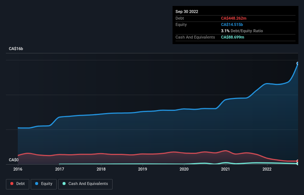
Task: Click the 2020 x-axis label
Action: pyautogui.click(x=184, y=169)
